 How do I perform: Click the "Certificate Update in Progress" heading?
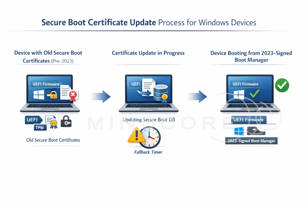148,53
